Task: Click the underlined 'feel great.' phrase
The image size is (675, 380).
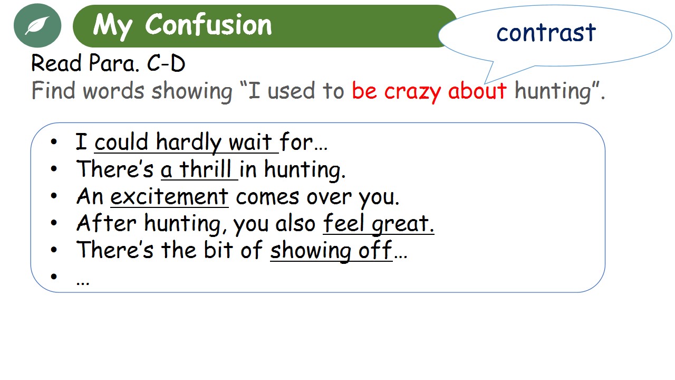Action: (379, 224)
